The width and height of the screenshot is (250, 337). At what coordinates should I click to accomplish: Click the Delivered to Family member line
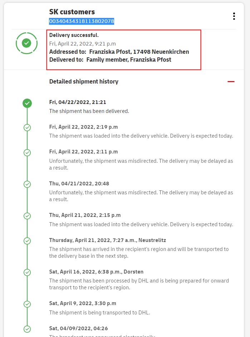(110, 60)
